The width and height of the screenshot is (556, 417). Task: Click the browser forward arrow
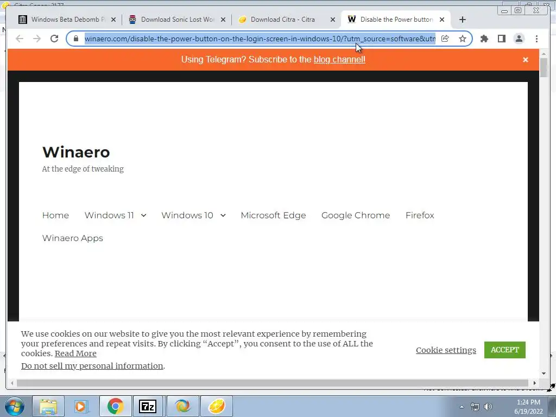pos(37,39)
